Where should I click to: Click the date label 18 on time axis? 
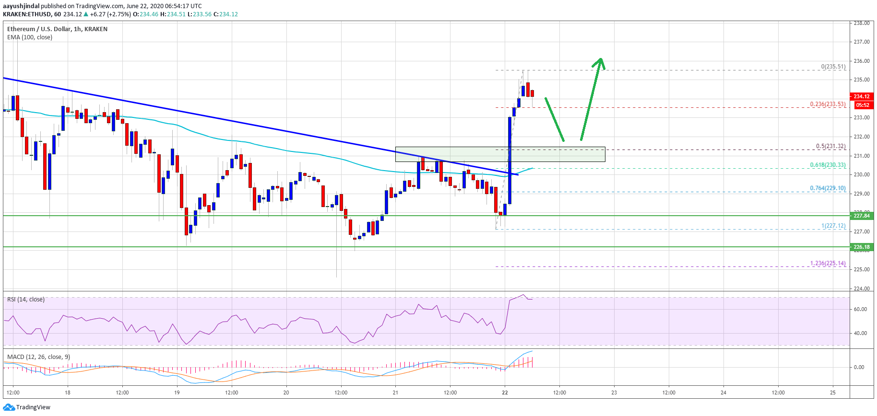[x=68, y=393]
